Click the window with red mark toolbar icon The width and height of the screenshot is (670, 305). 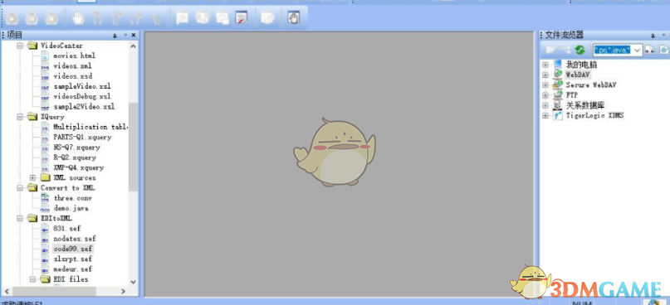242,18
